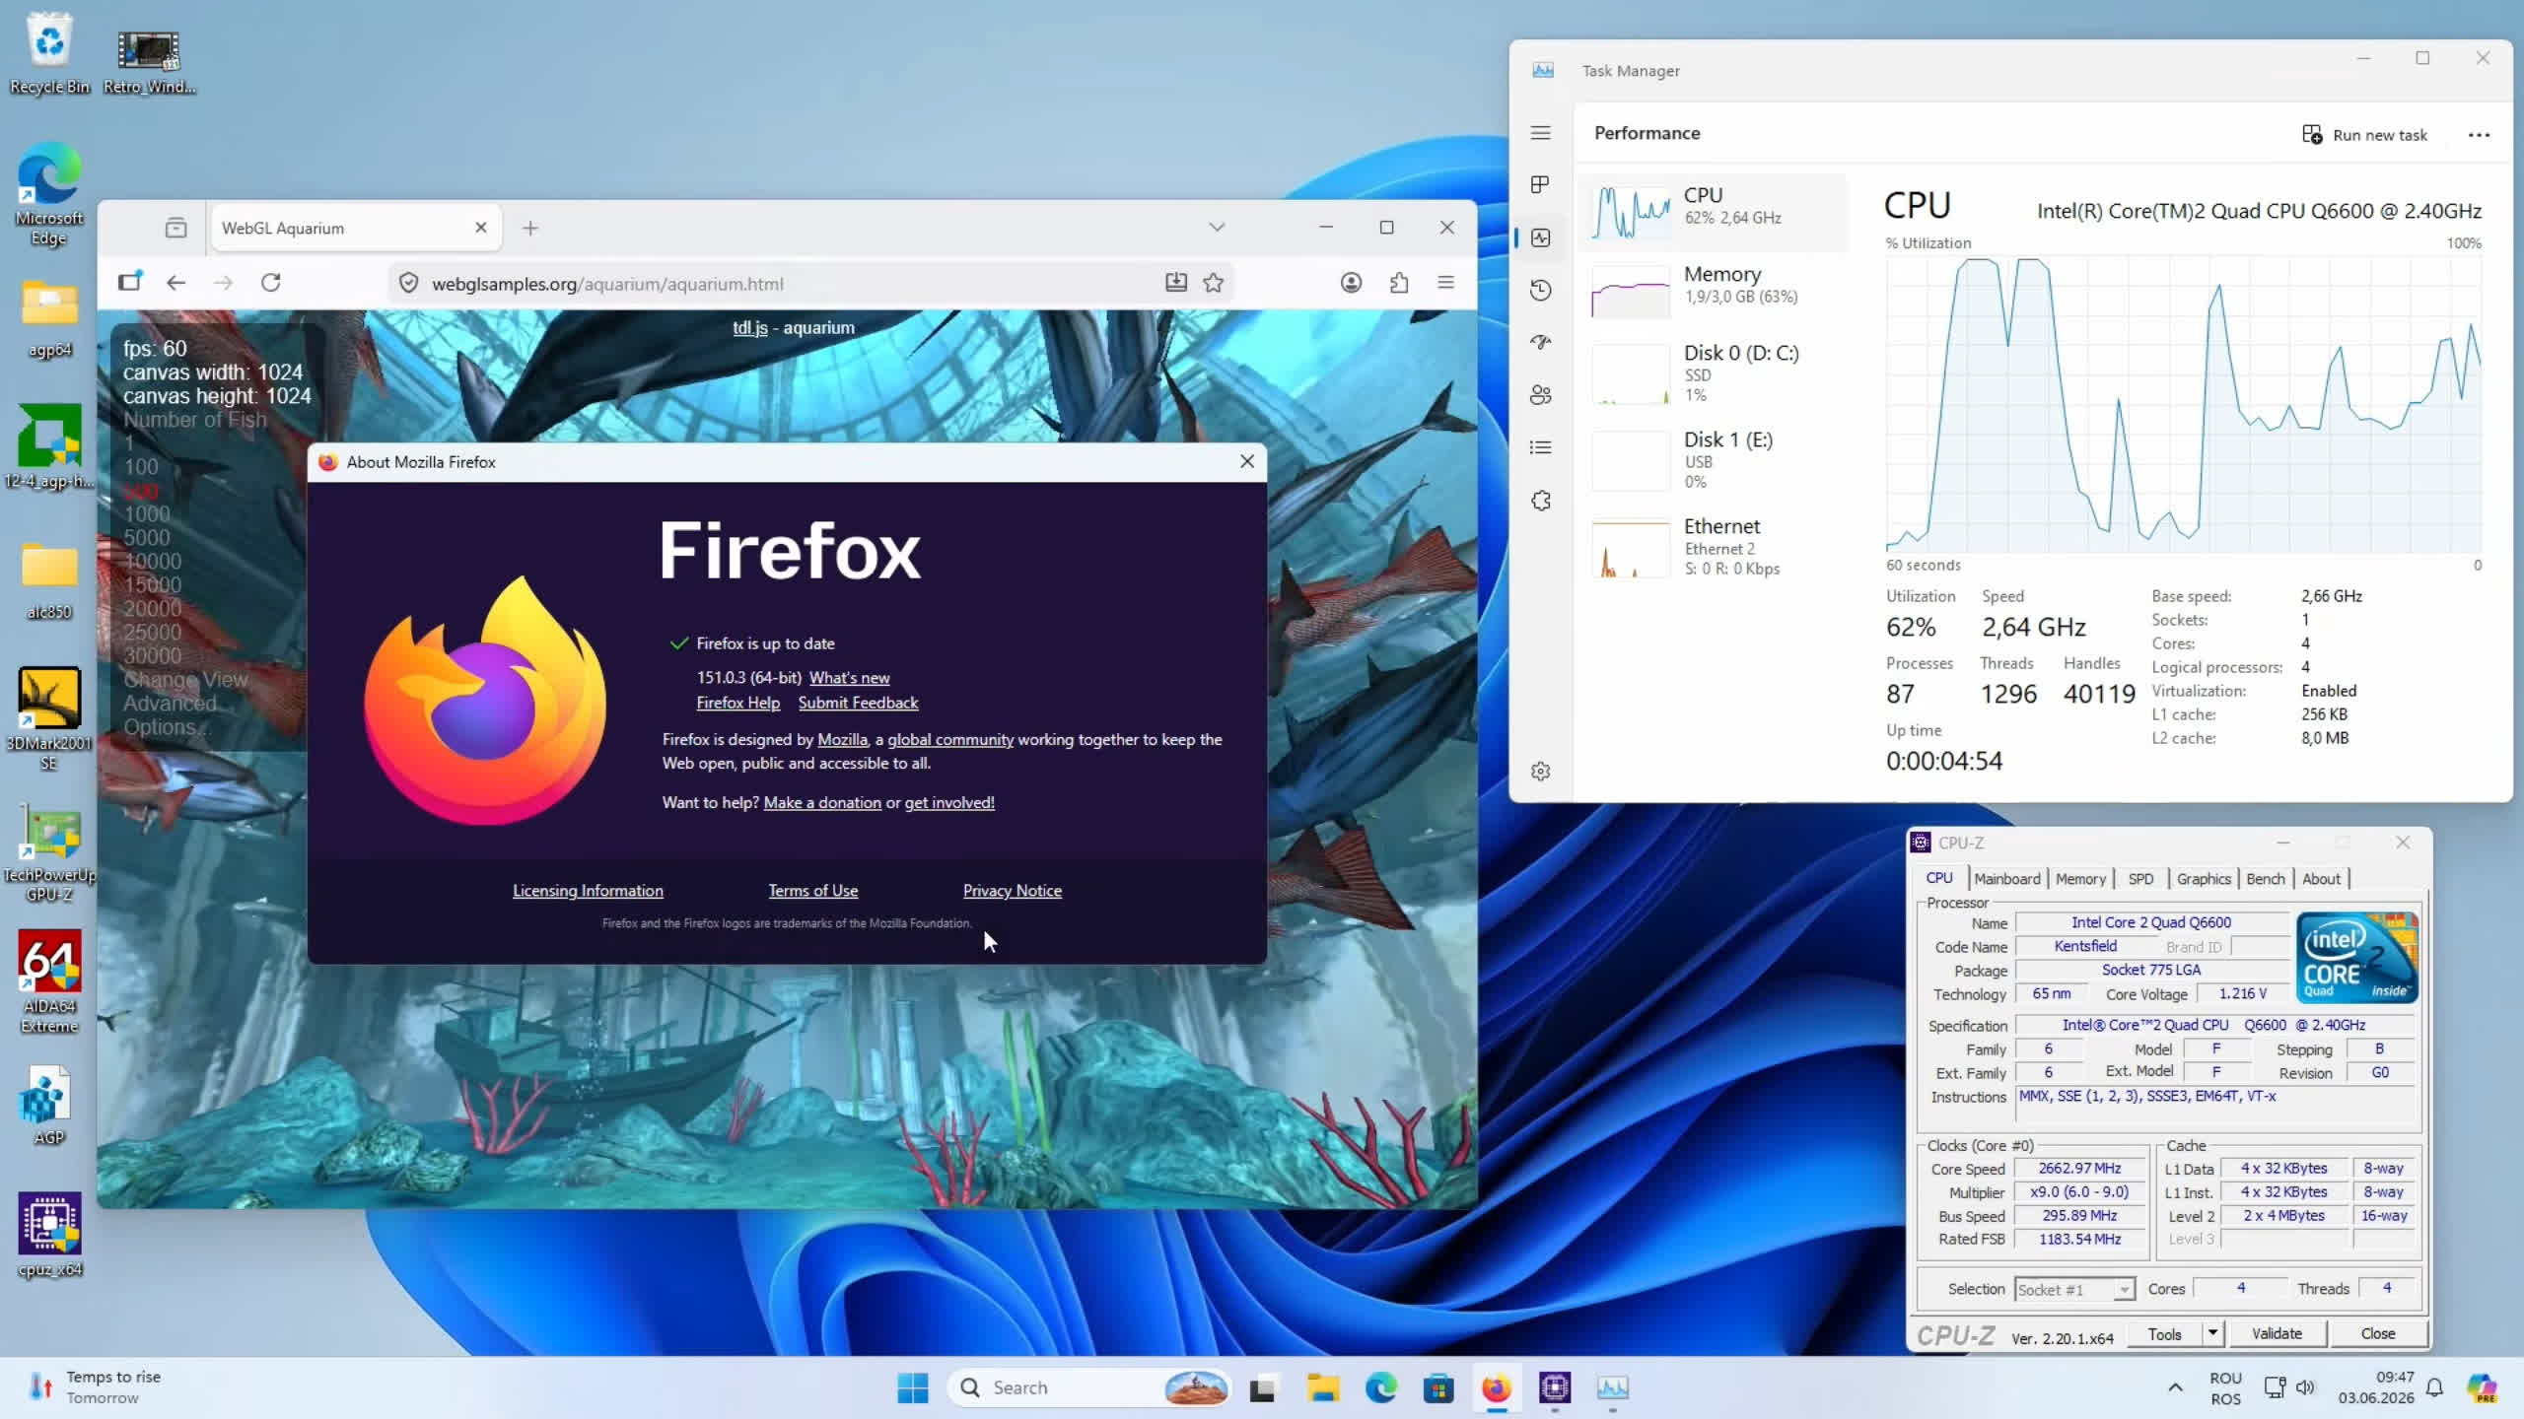Expand Firefox list all tabs chevron
Viewport: 2524px width, 1419px height.
1217,228
